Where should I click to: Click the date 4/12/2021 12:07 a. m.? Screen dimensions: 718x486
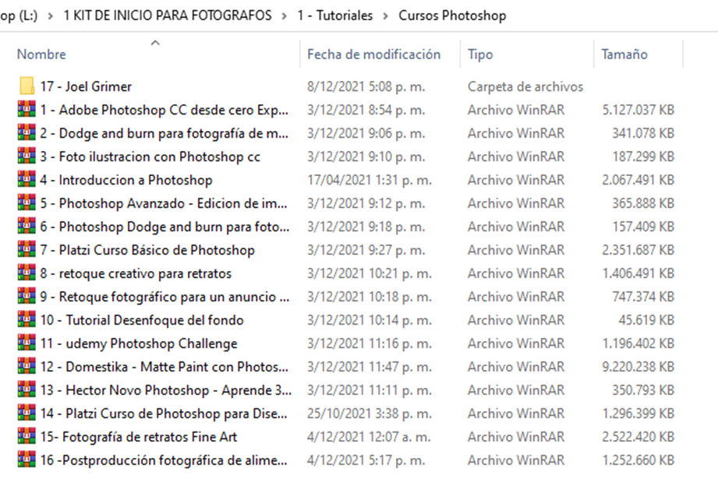[x=369, y=437]
